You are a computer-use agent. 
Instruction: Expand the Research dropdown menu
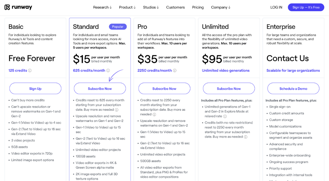pos(102,7)
